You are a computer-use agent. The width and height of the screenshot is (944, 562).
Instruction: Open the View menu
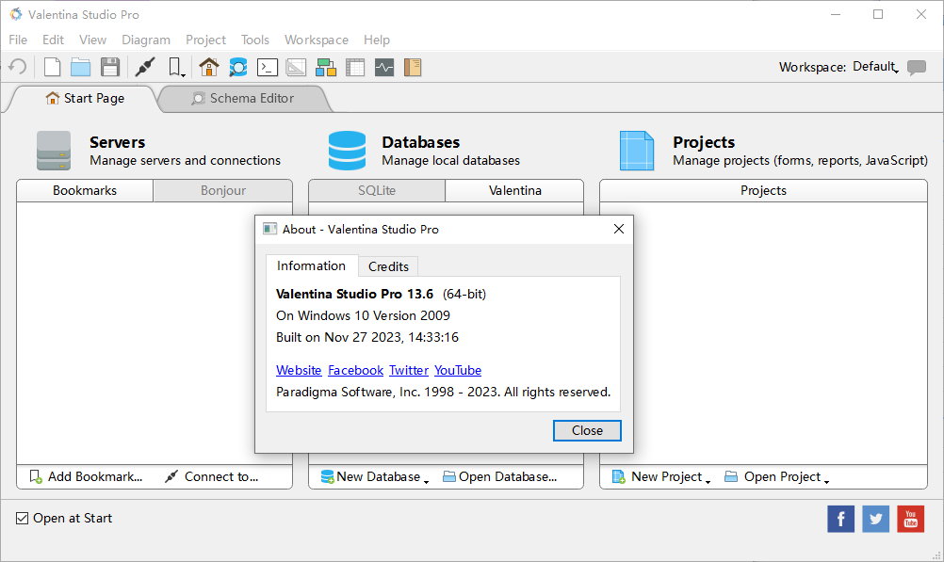92,40
